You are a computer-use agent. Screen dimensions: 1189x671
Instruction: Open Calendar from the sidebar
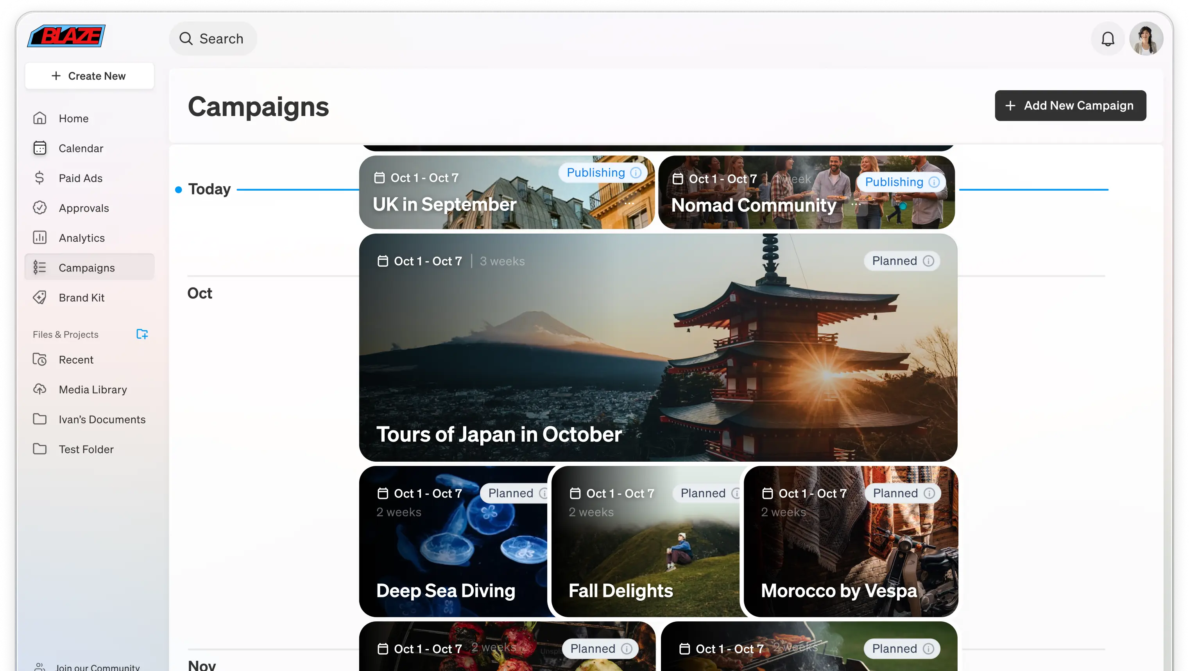click(x=81, y=148)
